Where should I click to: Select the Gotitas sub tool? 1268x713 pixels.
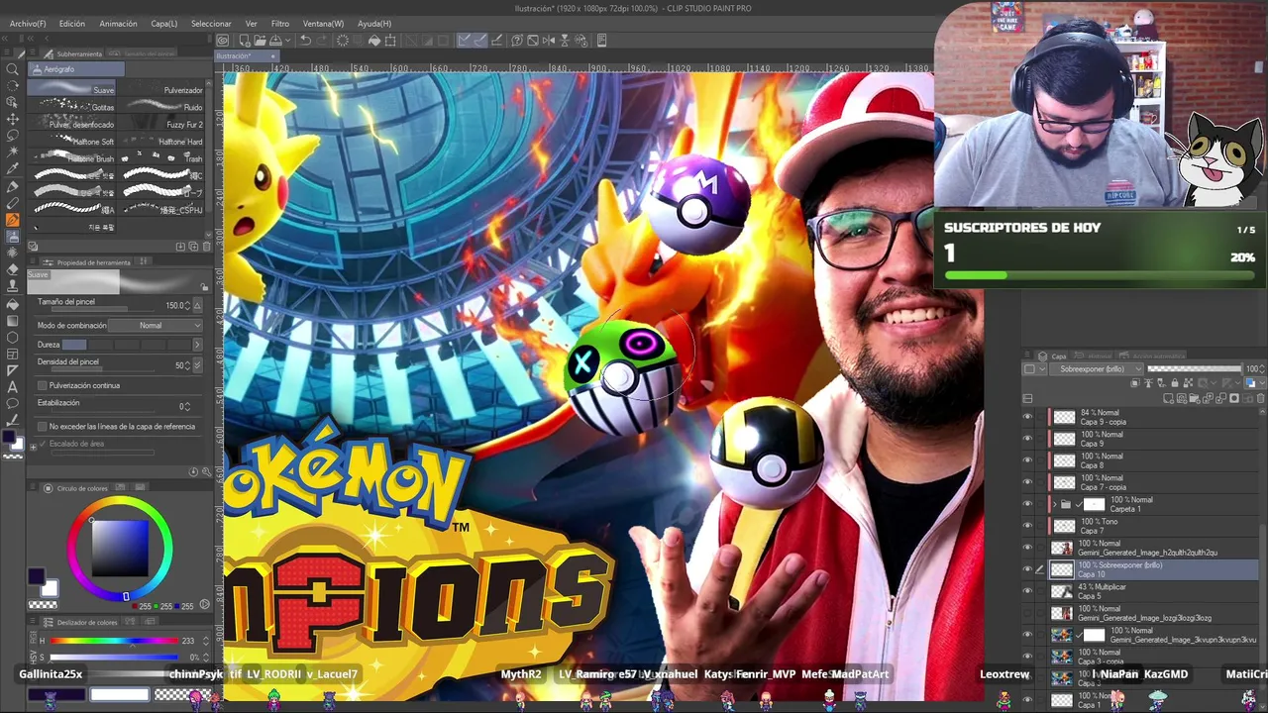click(71, 106)
